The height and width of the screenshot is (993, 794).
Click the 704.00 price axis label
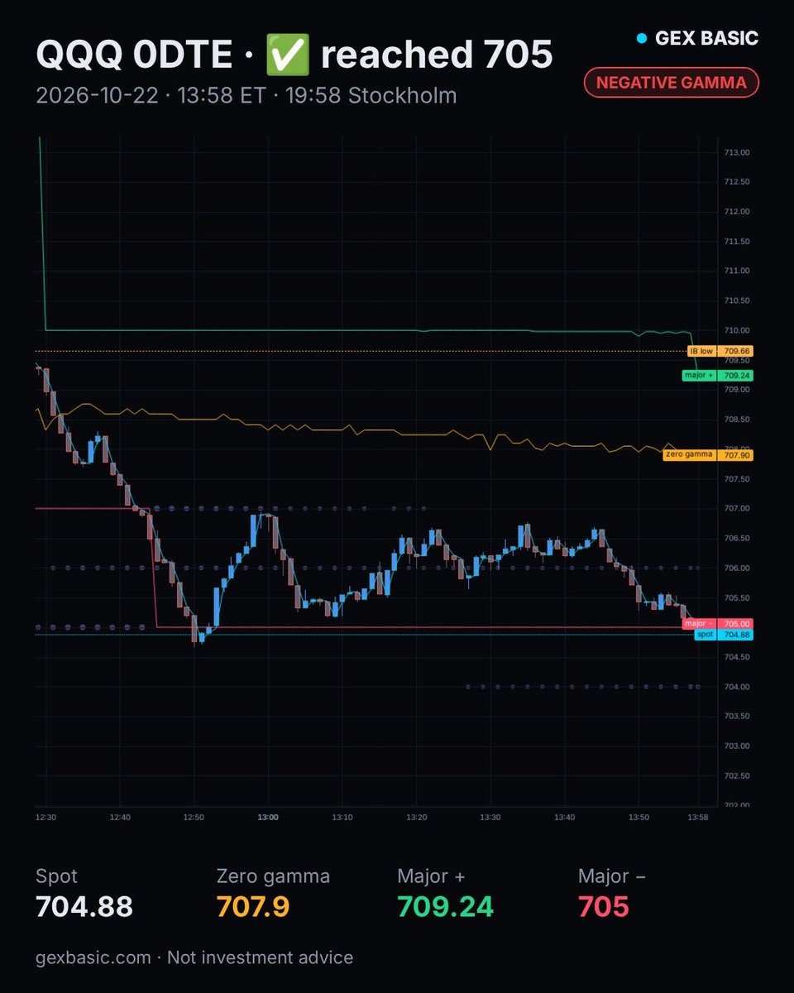[x=737, y=687]
